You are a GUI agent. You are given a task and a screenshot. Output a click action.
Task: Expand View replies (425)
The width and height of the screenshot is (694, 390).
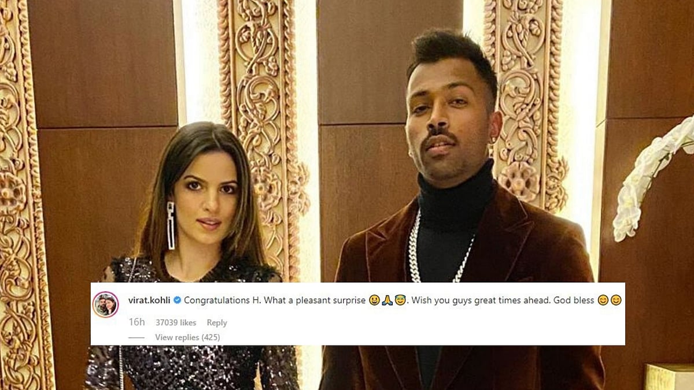pyautogui.click(x=187, y=337)
